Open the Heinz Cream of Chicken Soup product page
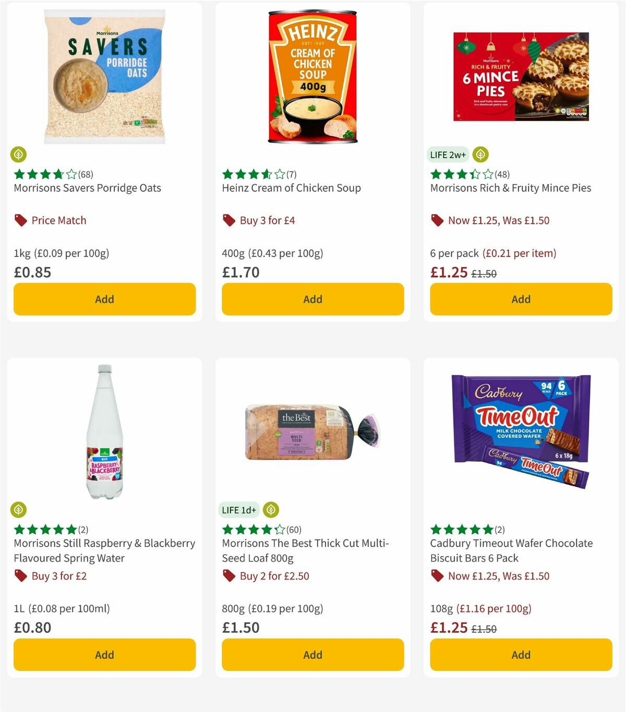This screenshot has width=626, height=712. (x=291, y=188)
